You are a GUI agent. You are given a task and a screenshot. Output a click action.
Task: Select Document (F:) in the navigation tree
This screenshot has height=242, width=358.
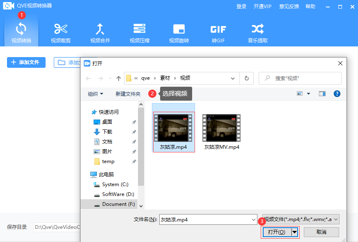tap(118, 204)
